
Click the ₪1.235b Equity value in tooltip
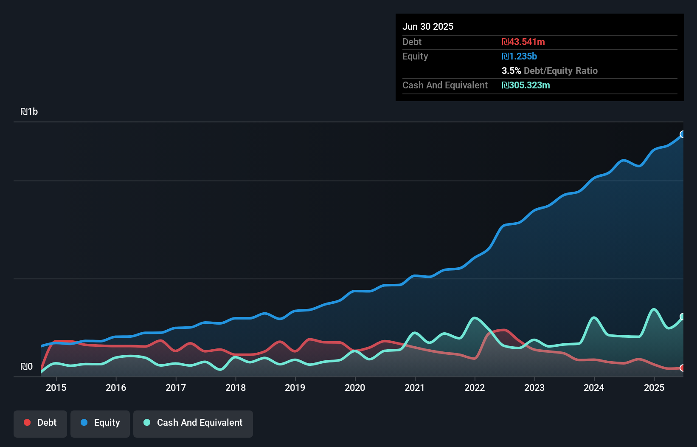tap(520, 56)
